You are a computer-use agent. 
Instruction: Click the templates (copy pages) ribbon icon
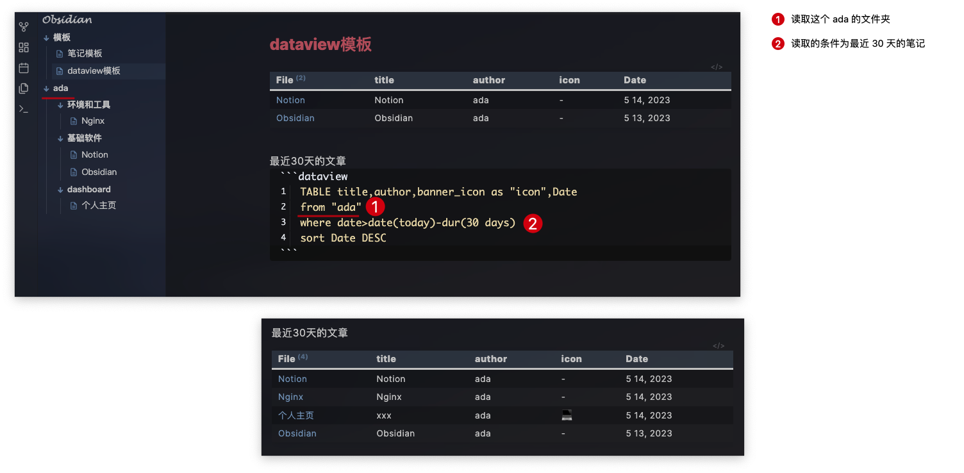point(24,88)
